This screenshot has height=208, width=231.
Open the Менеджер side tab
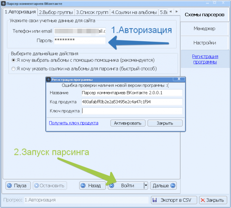click(x=204, y=28)
